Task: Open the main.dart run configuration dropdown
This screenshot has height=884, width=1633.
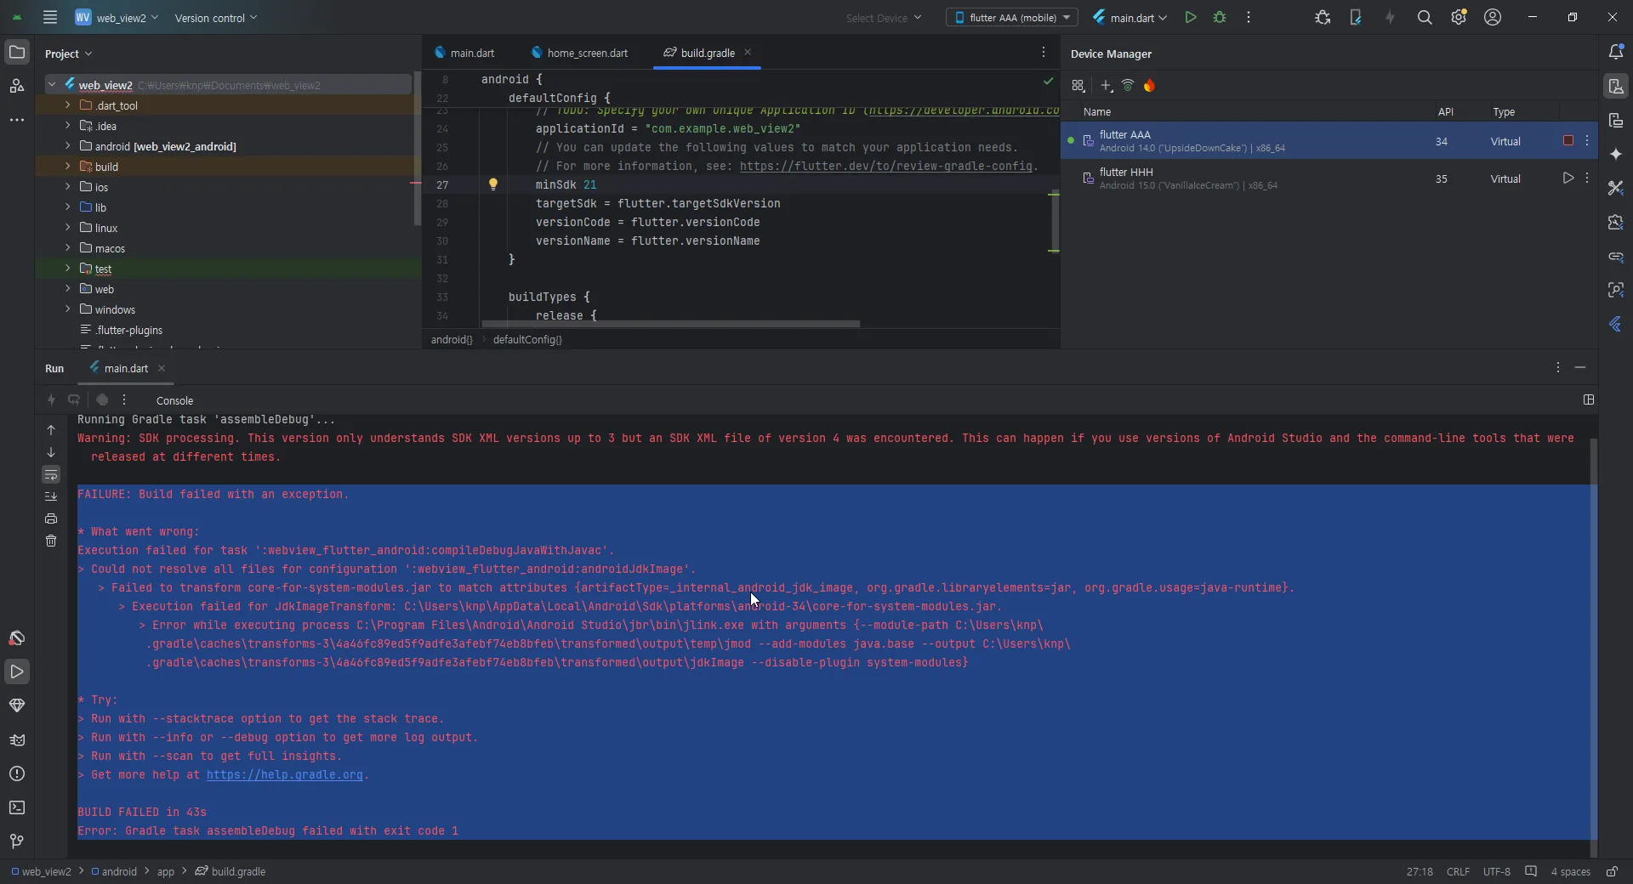Action: 1130,17
